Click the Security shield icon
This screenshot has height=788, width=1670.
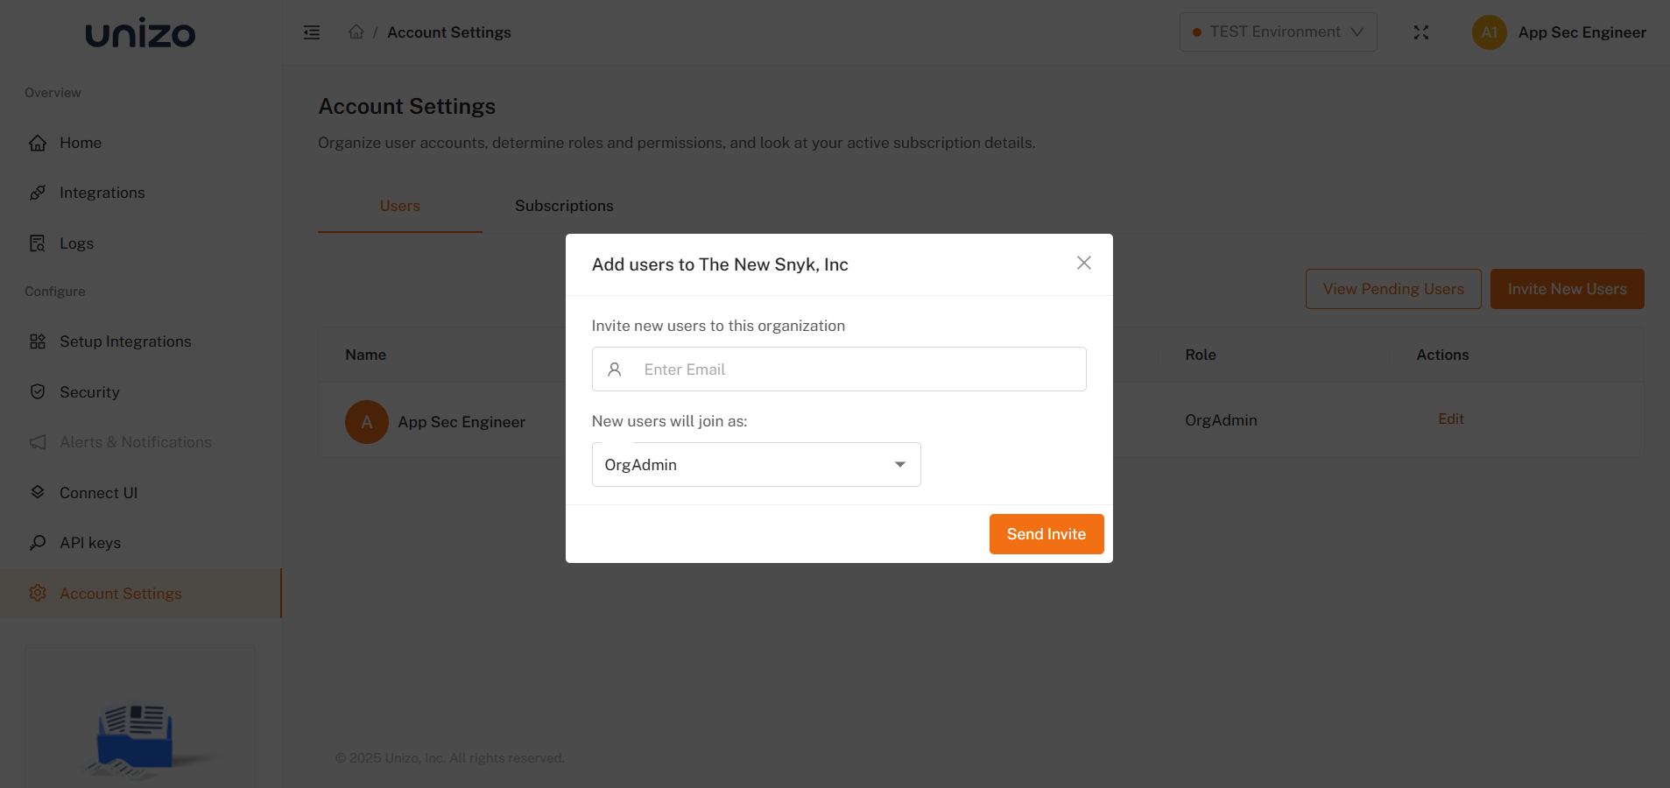[38, 392]
